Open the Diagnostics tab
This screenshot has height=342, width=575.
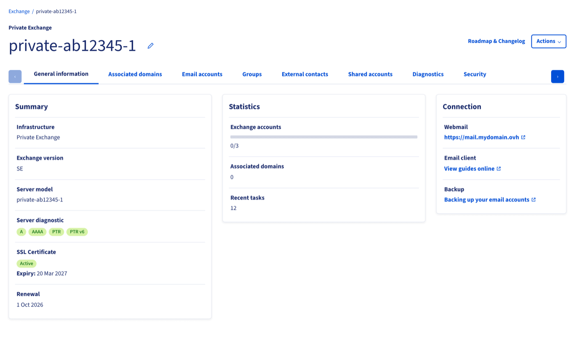(428, 74)
